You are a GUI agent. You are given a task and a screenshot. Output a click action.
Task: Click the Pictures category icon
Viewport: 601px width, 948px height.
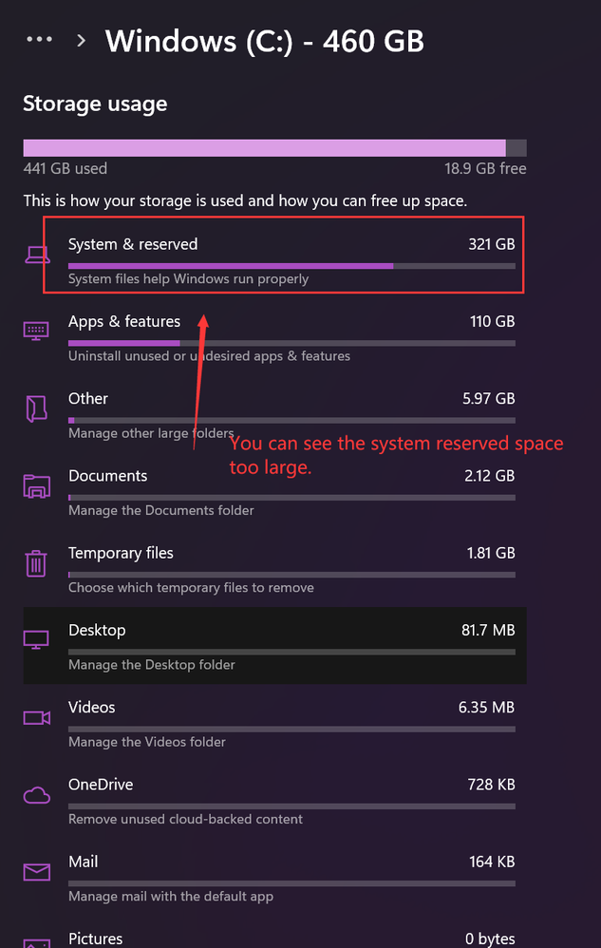(x=36, y=943)
